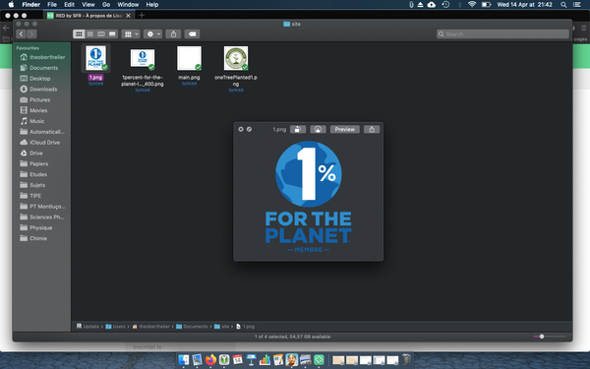The height and width of the screenshot is (369, 590).
Task: Go back with the Finder back arrow
Action: point(21,34)
